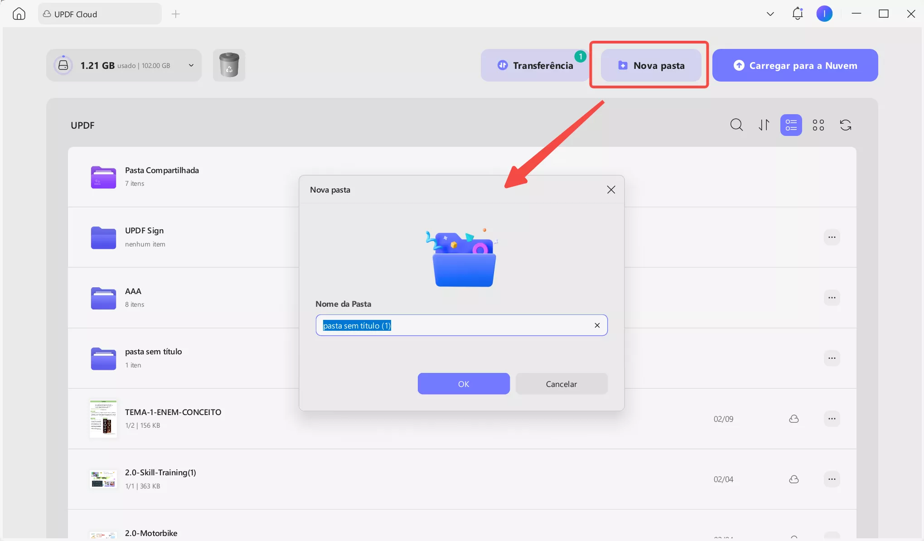
Task: Expand the 1.21 GB storage dropdown
Action: [x=191, y=65]
